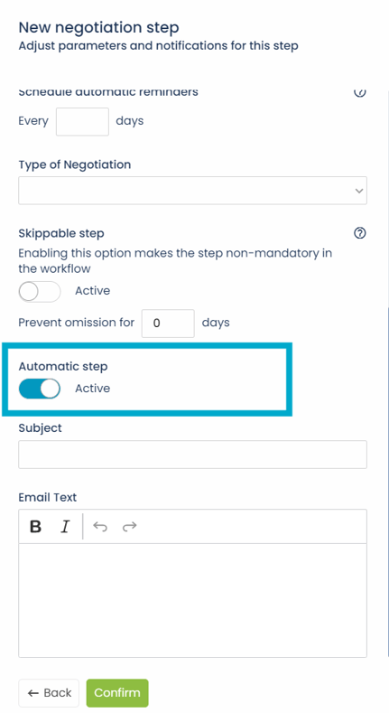
Task: Apply italic formatting in Email Text editor
Action: click(65, 527)
